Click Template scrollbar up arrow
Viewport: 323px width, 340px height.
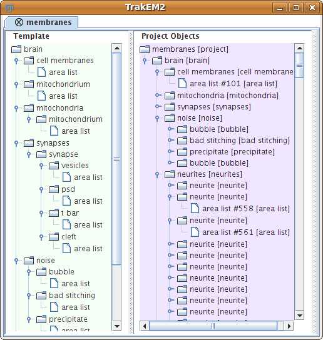pyautogui.click(x=116, y=48)
